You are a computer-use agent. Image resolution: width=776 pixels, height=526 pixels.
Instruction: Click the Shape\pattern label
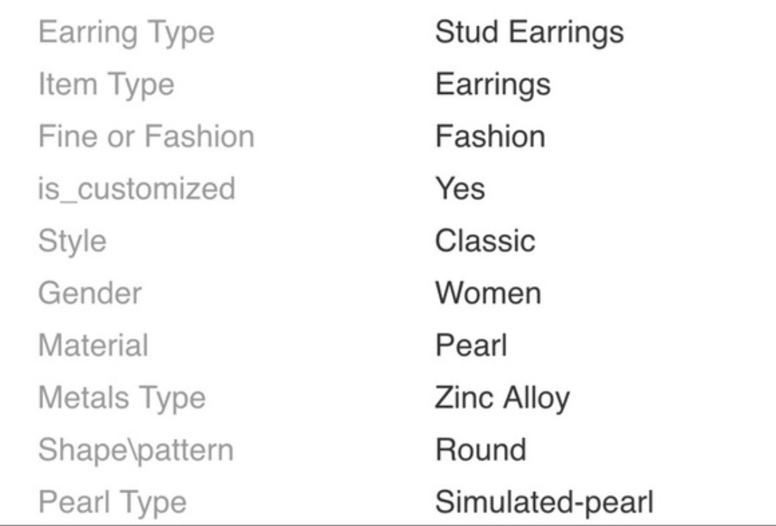136,450
